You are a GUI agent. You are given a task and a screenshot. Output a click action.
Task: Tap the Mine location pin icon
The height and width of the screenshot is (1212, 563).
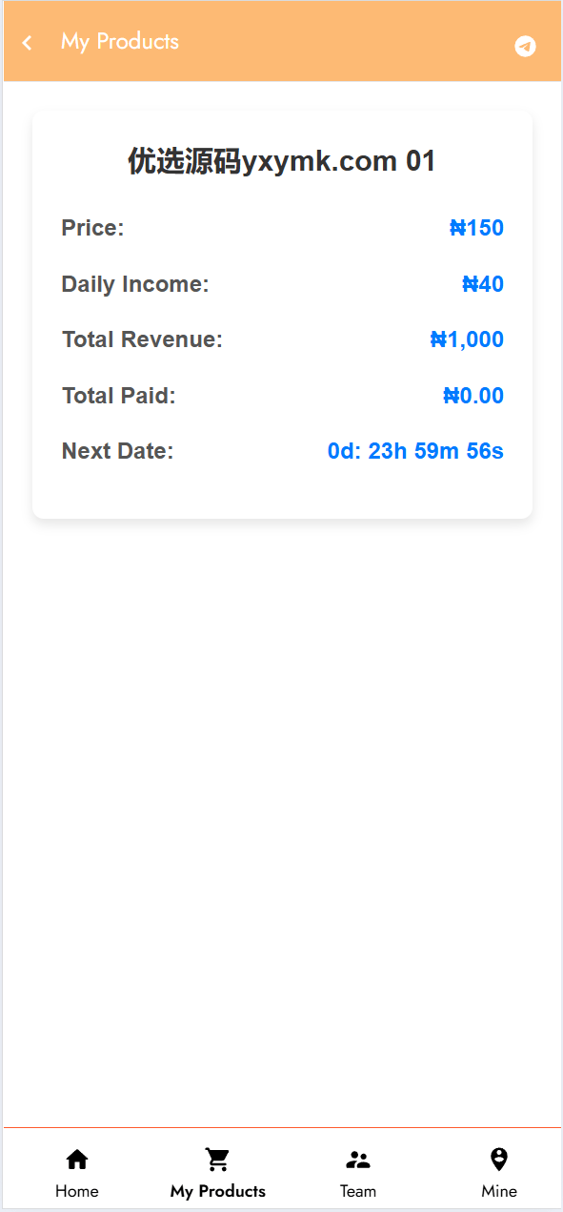click(x=499, y=1160)
